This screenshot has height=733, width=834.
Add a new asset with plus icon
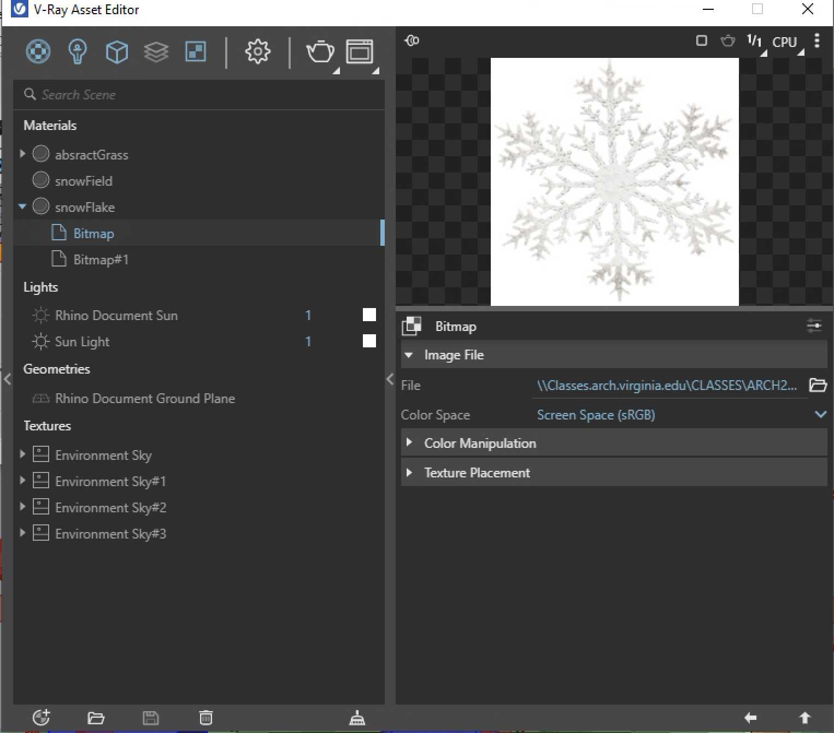[42, 717]
